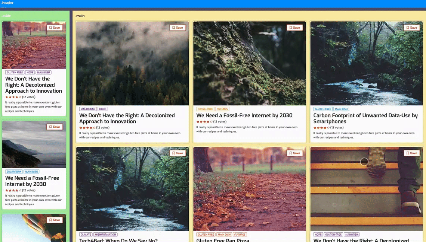
Task: Open 'We Need a Fossil-Free Internet' title in aside
Action: (32, 181)
